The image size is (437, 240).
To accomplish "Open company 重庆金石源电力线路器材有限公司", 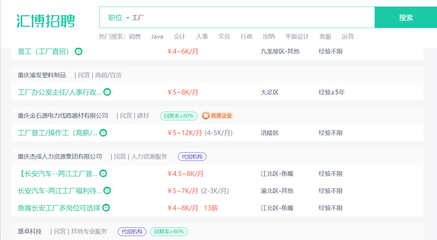I will click(x=63, y=116).
